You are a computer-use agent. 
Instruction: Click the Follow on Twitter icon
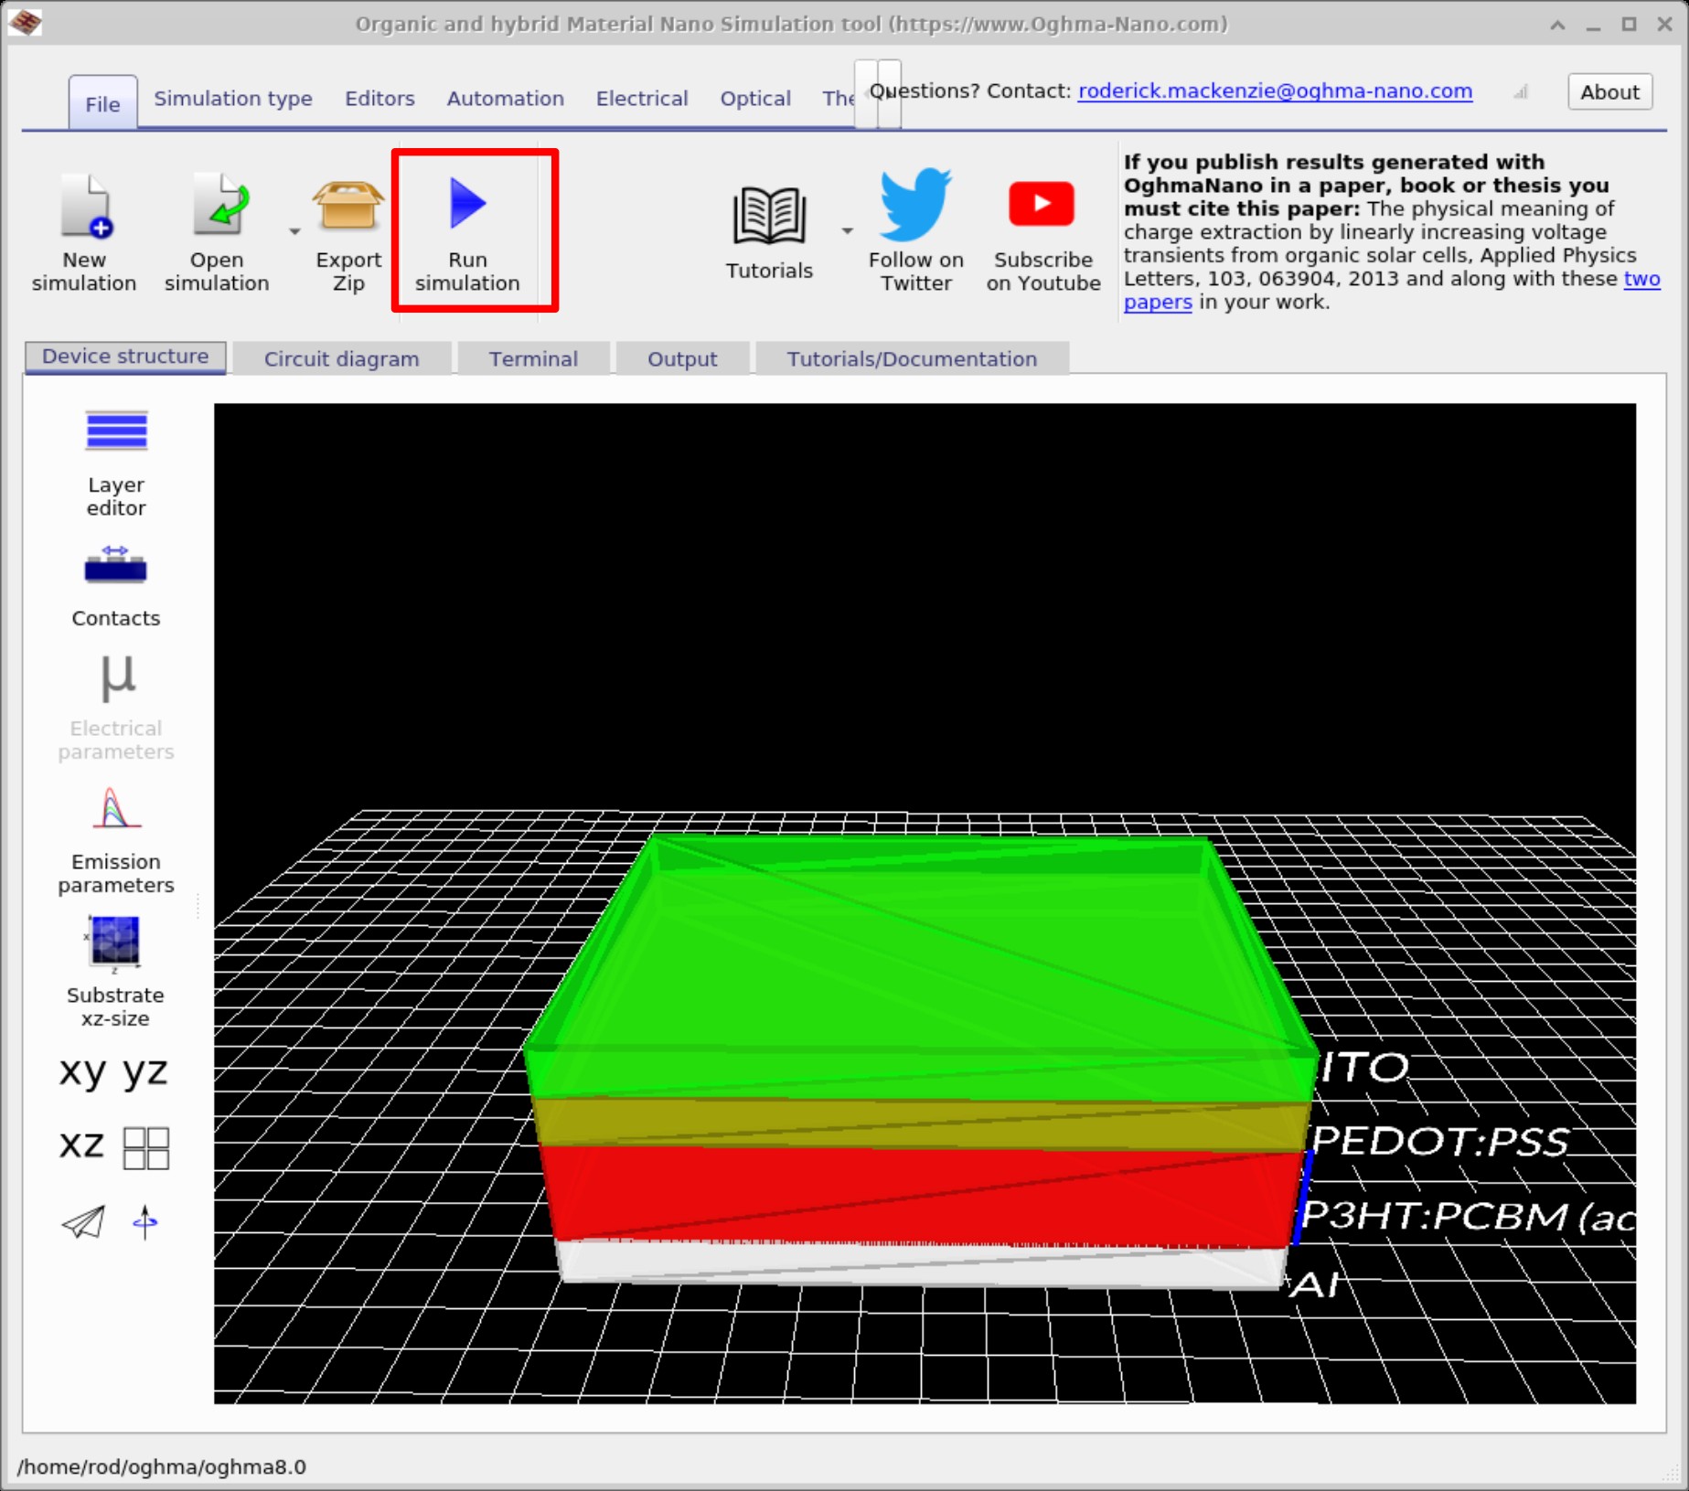914,206
